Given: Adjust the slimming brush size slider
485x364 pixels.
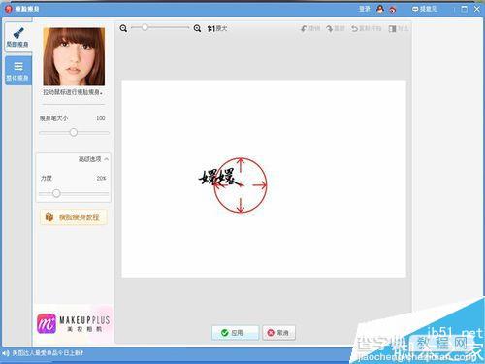Looking at the screenshot, I should [x=74, y=132].
